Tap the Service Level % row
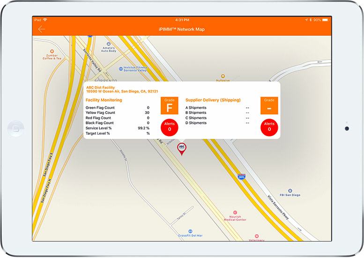Image resolution: width=364 pixels, height=258 pixels. pyautogui.click(x=118, y=128)
